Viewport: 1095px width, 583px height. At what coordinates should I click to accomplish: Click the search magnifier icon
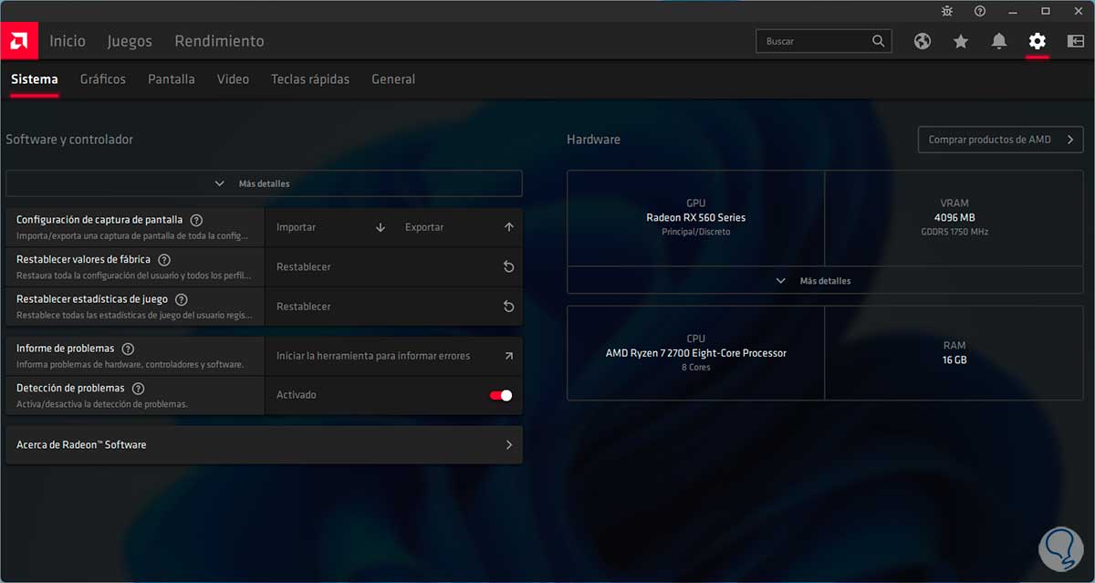click(878, 41)
